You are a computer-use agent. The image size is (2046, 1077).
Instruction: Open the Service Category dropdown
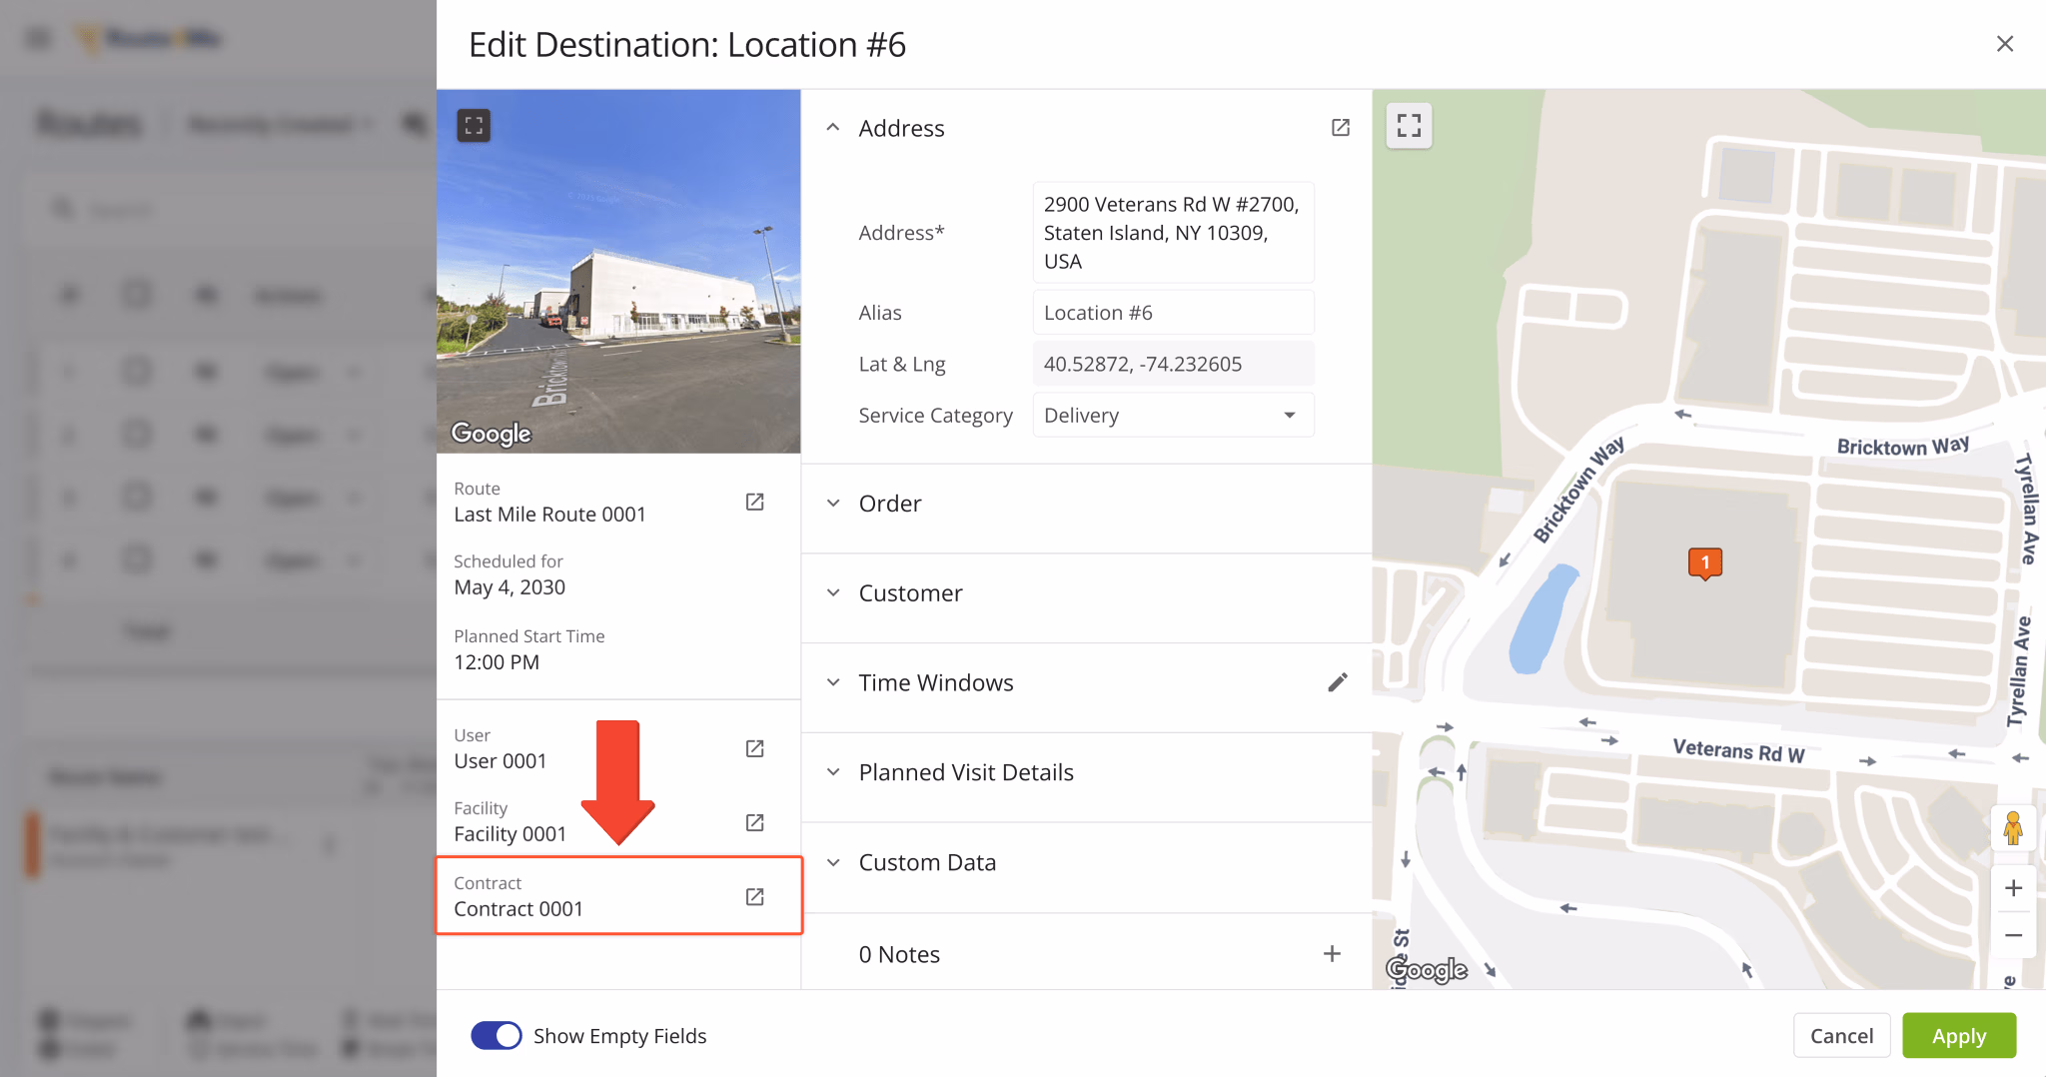pos(1290,415)
